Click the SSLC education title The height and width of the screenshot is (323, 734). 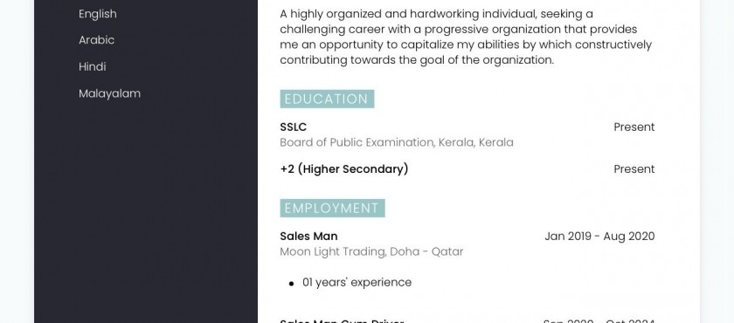click(293, 127)
